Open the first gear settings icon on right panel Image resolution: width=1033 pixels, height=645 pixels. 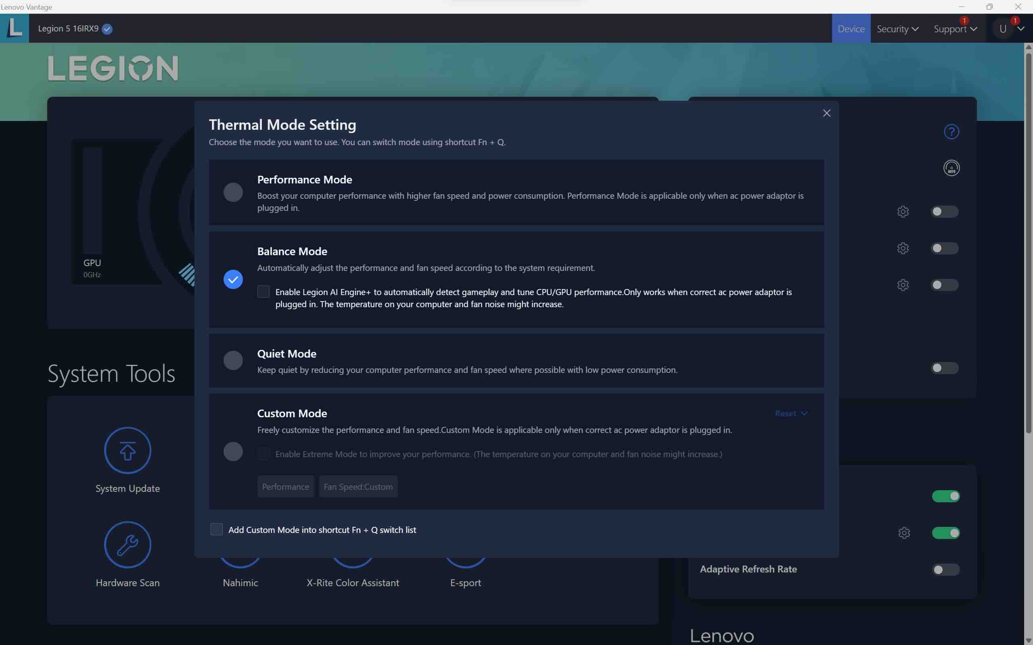(x=903, y=212)
